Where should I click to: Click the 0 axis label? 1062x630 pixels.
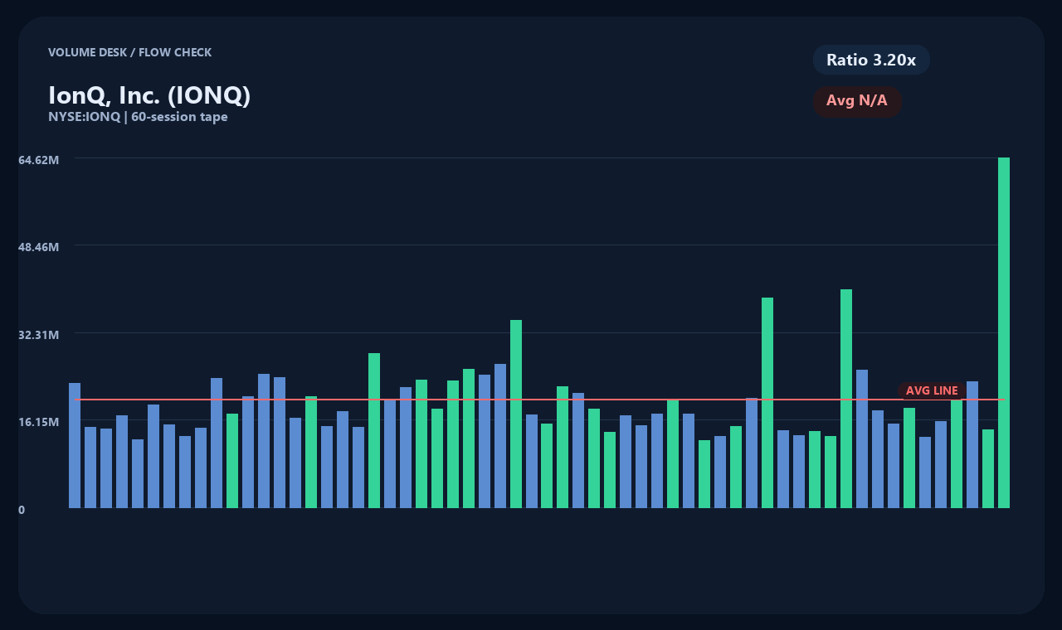coord(22,510)
